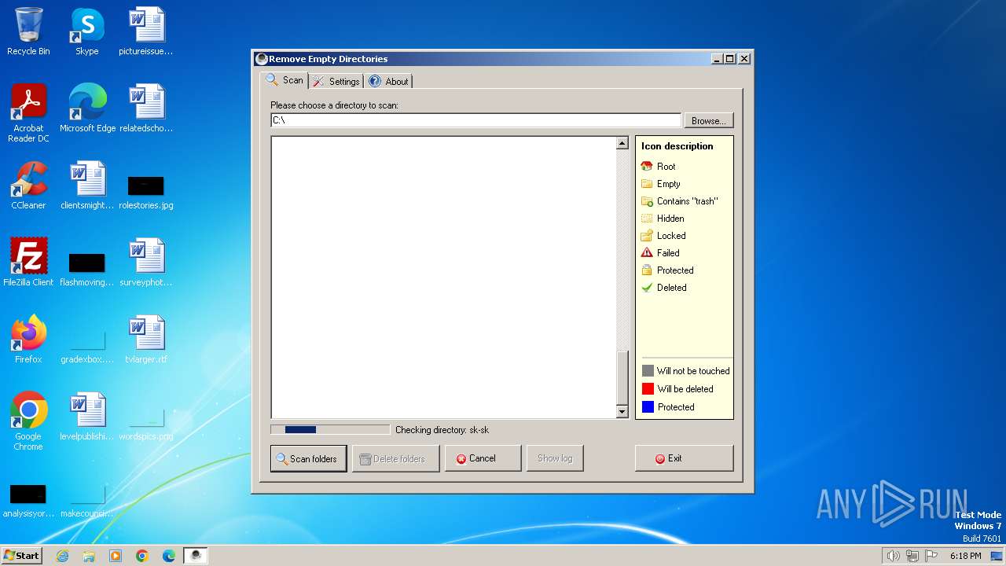
Task: Click the Locked folder legend icon
Action: click(x=647, y=236)
